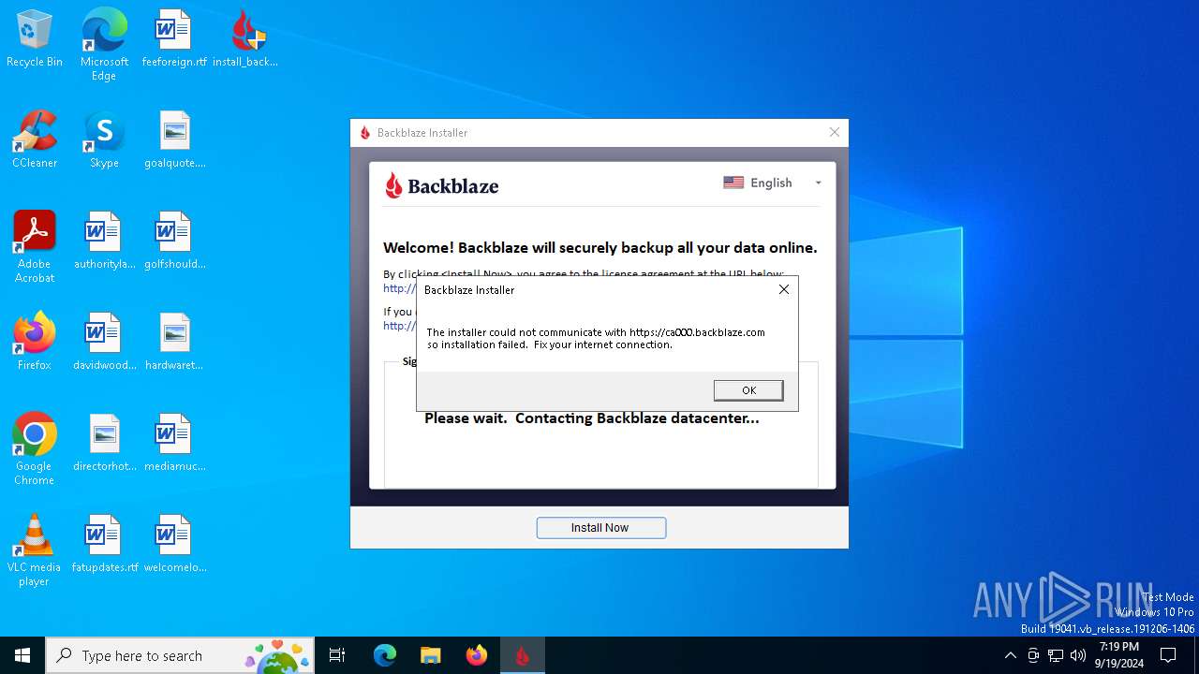Show hidden system tray icons
Viewport: 1199px width, 674px height.
tap(1010, 655)
